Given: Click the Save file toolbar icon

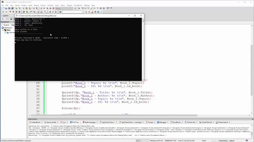Looking at the screenshot, I should [x=9, y=8].
